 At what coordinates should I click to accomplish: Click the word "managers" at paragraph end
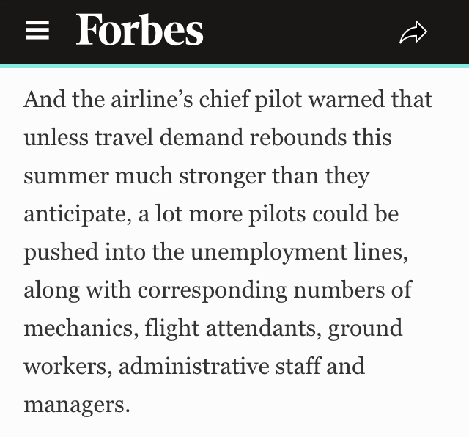coord(76,406)
